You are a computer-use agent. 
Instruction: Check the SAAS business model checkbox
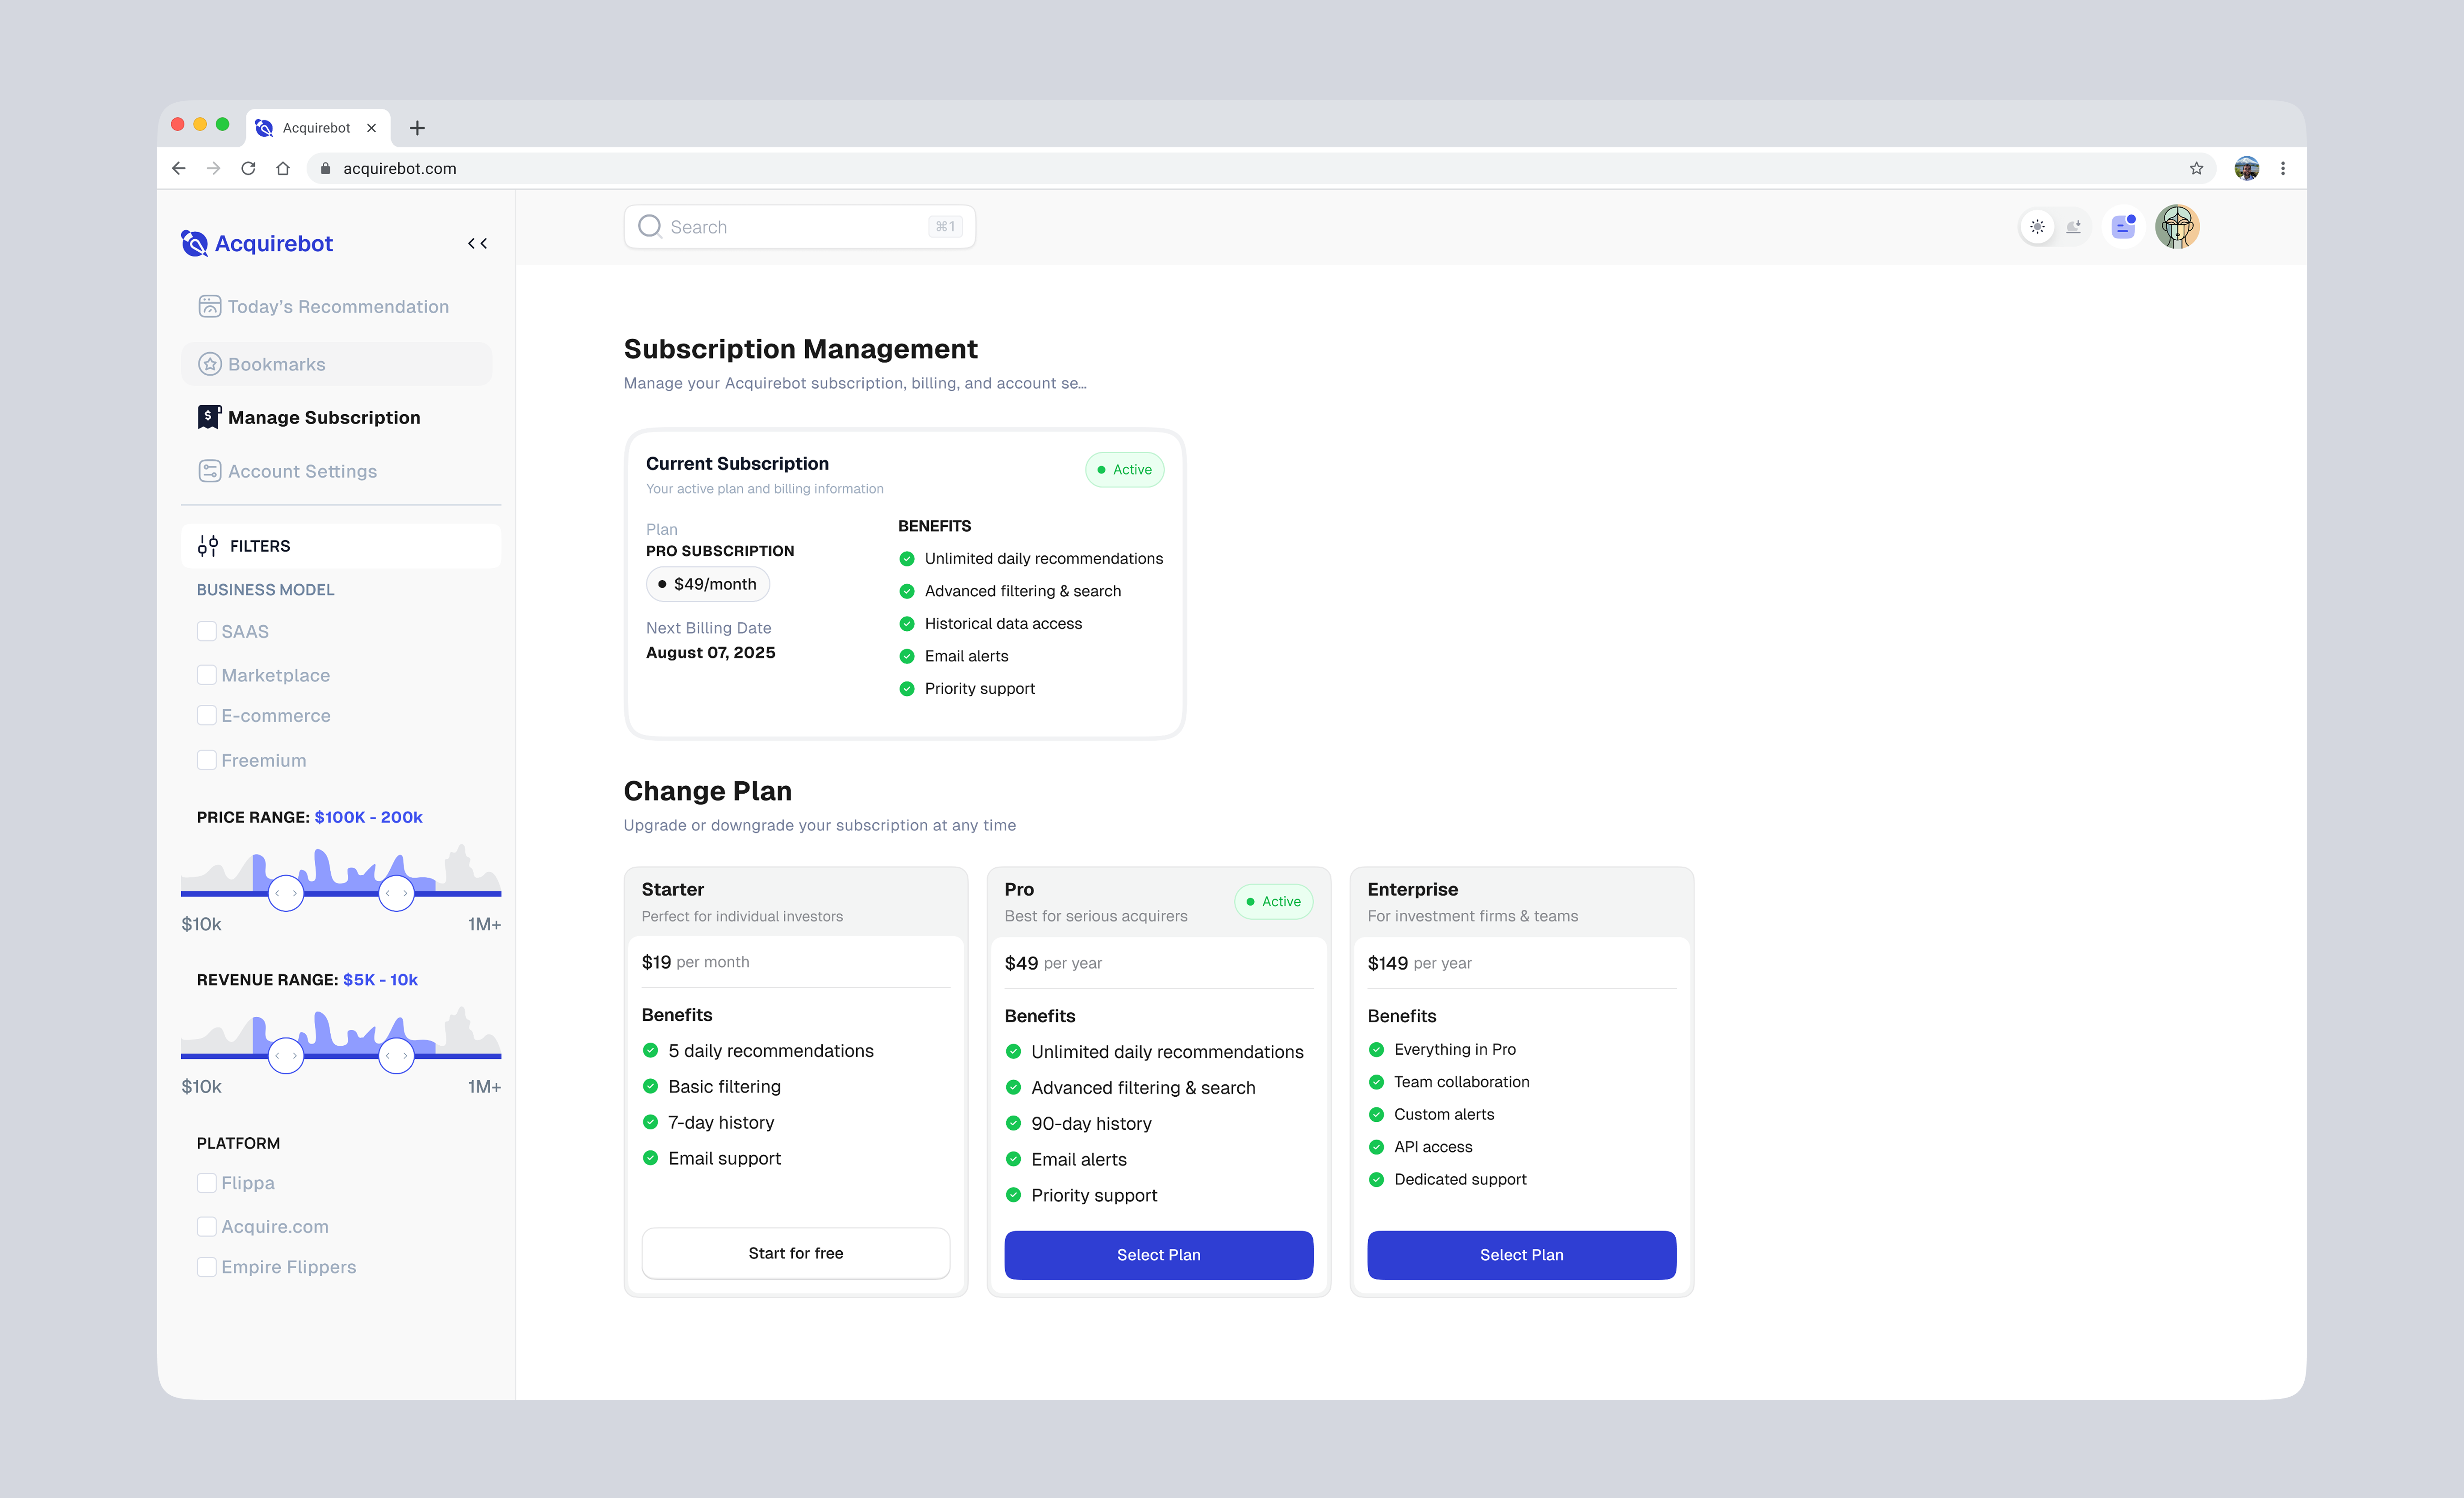click(207, 631)
